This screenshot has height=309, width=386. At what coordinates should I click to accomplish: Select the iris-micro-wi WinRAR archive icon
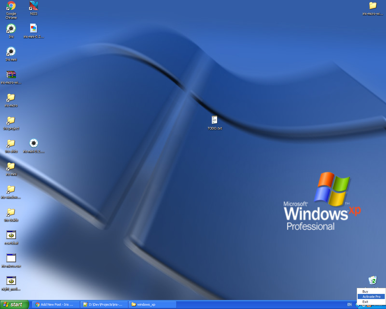click(x=11, y=77)
